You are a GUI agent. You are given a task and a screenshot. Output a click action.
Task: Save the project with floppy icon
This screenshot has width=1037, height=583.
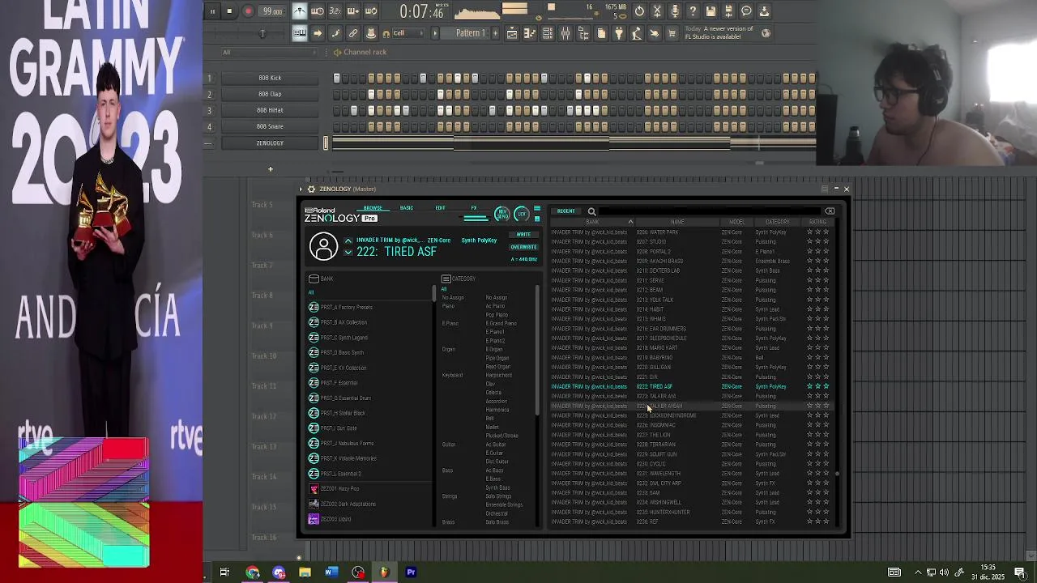point(711,11)
